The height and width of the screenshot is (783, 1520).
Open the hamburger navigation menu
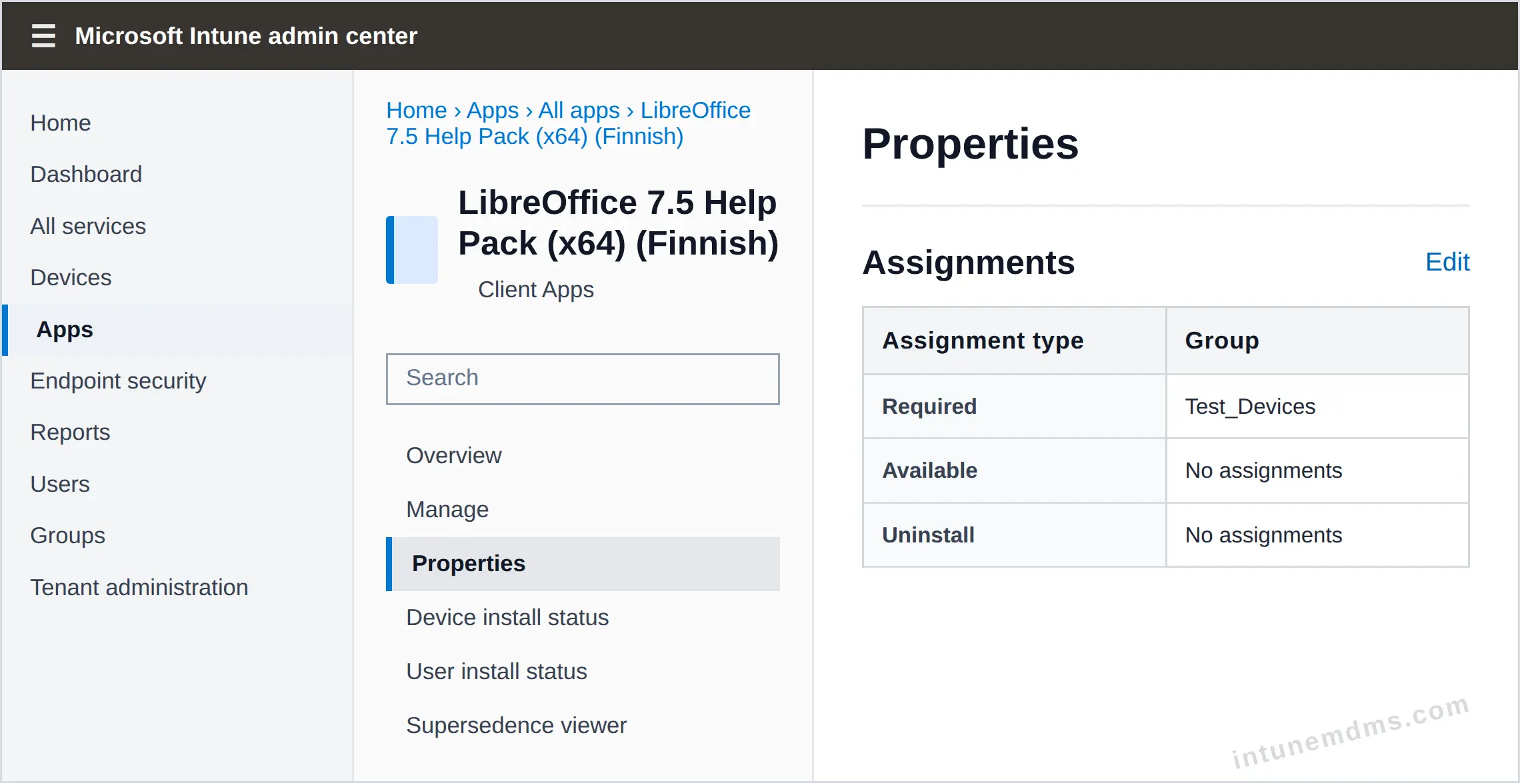pyautogui.click(x=43, y=35)
